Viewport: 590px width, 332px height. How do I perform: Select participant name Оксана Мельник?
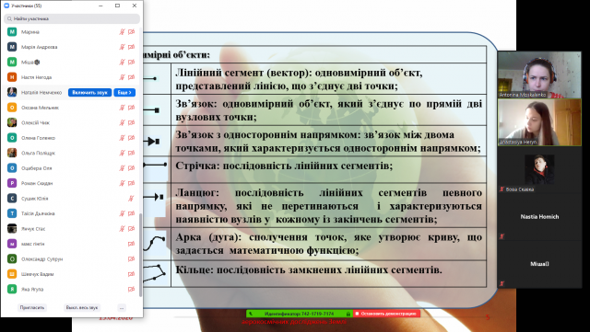coord(40,108)
